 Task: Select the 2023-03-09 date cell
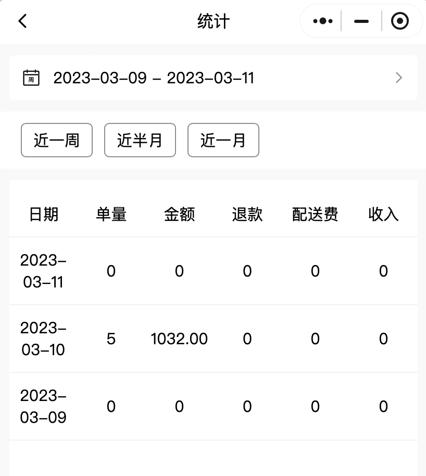[43, 407]
